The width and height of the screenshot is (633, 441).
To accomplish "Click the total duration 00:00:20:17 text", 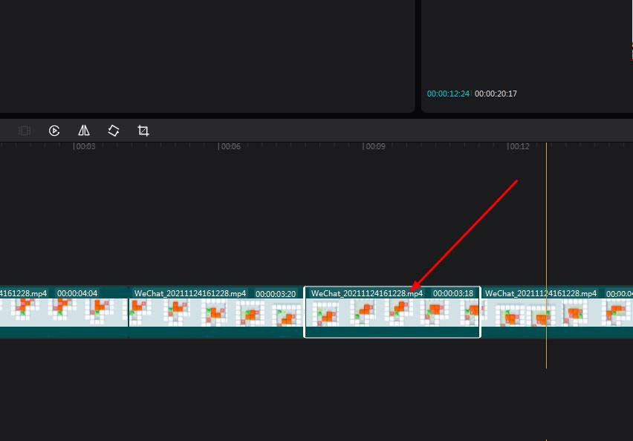I will [496, 94].
